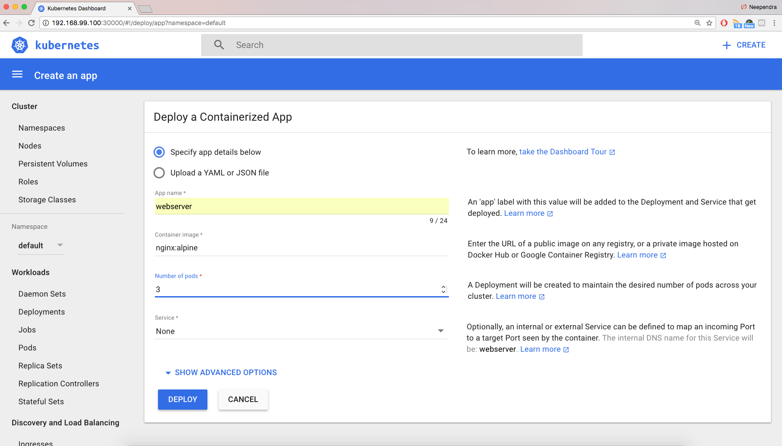Click the page info icon in address bar
782x446 pixels.
45,23
